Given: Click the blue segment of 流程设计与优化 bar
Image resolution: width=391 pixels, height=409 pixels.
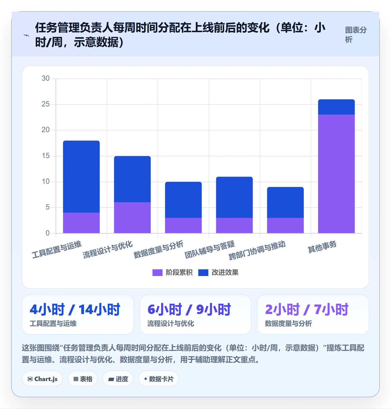Looking at the screenshot, I should tap(132, 179).
